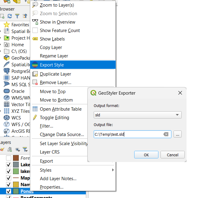Image resolution: width=198 pixels, height=198 pixels.
Task: Open the Output format dropdown
Action: click(138, 115)
